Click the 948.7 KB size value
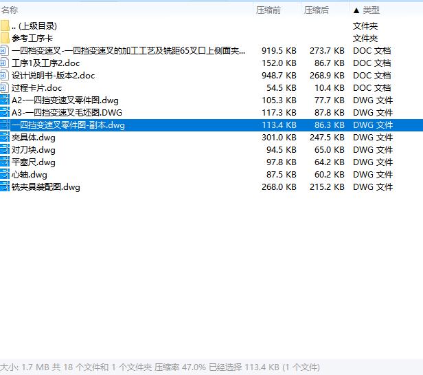Image resolution: width=423 pixels, height=375 pixels. point(279,76)
